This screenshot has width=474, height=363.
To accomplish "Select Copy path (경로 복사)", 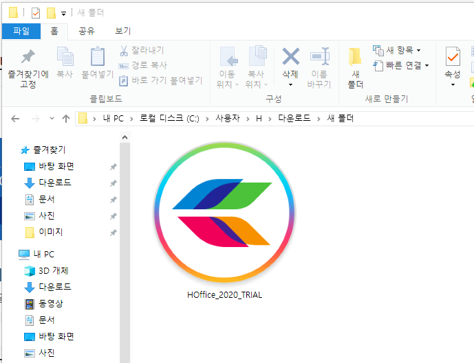I will point(142,65).
